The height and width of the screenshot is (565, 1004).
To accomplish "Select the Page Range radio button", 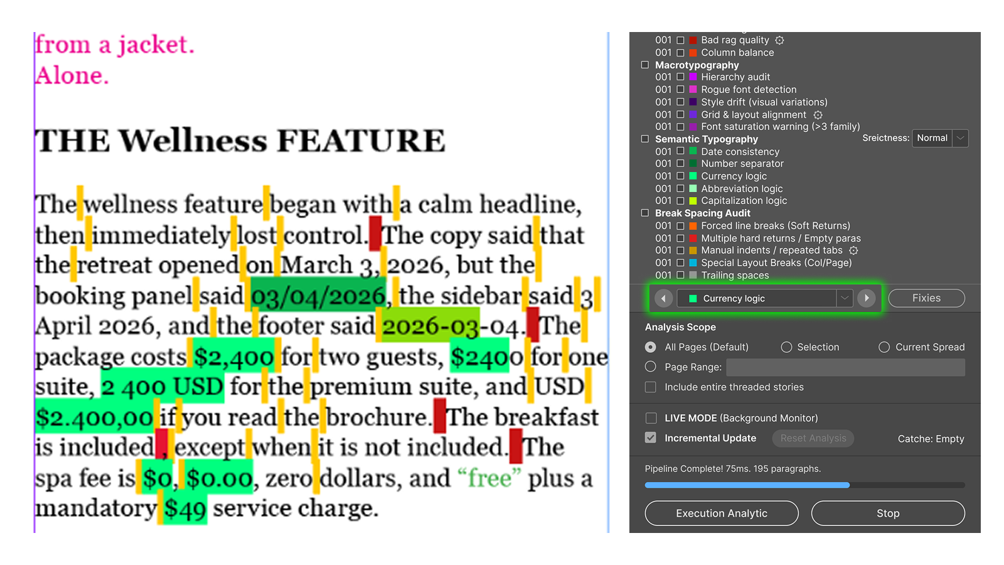I will (x=651, y=367).
